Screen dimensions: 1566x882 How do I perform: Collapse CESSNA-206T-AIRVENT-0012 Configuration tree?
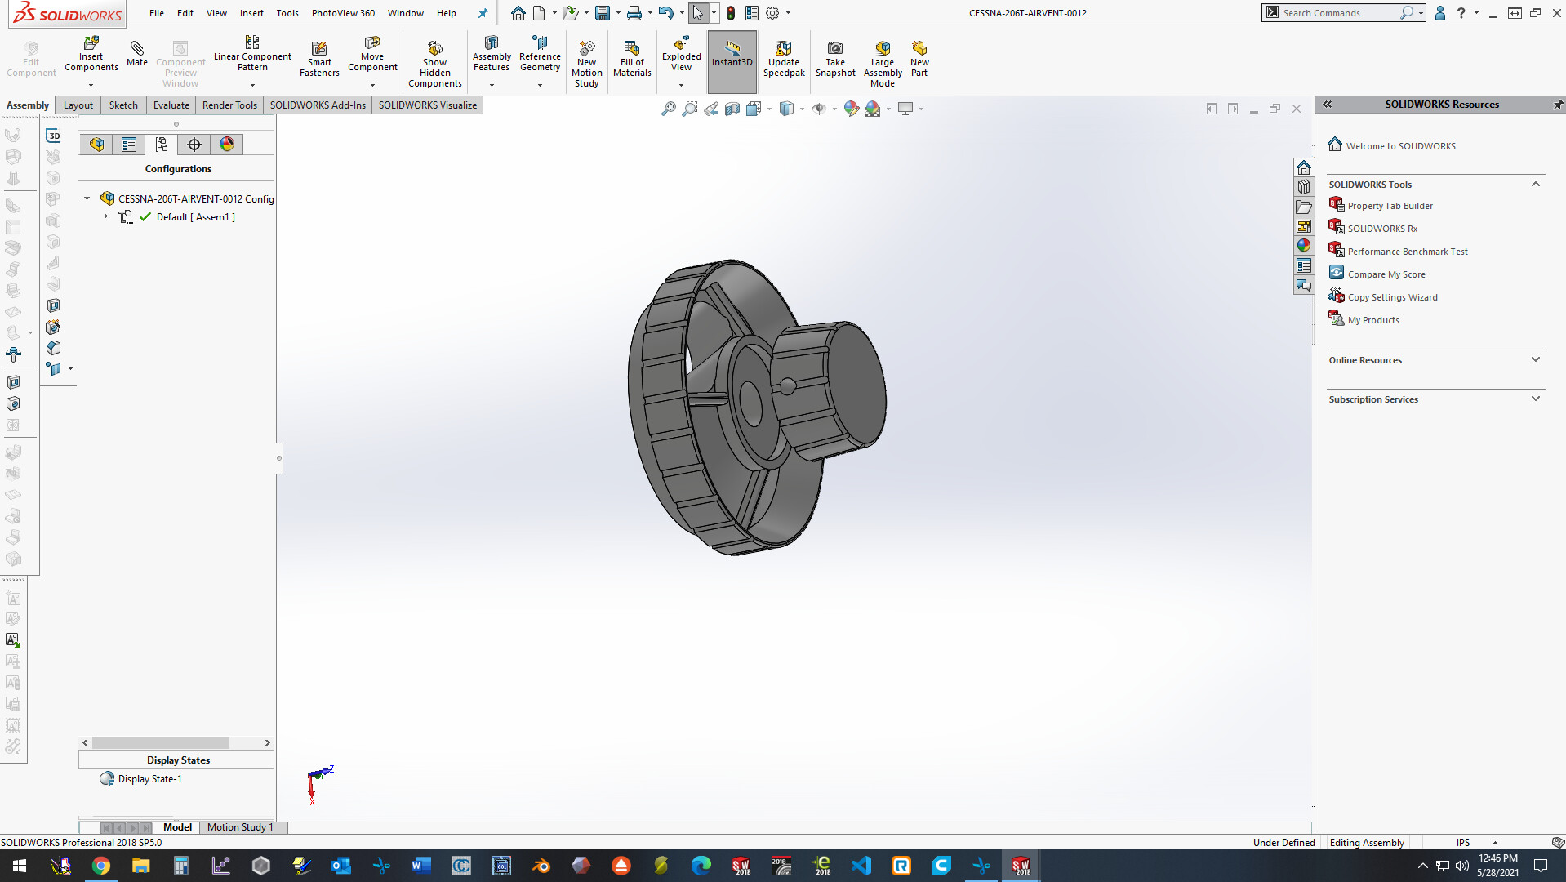coord(87,198)
